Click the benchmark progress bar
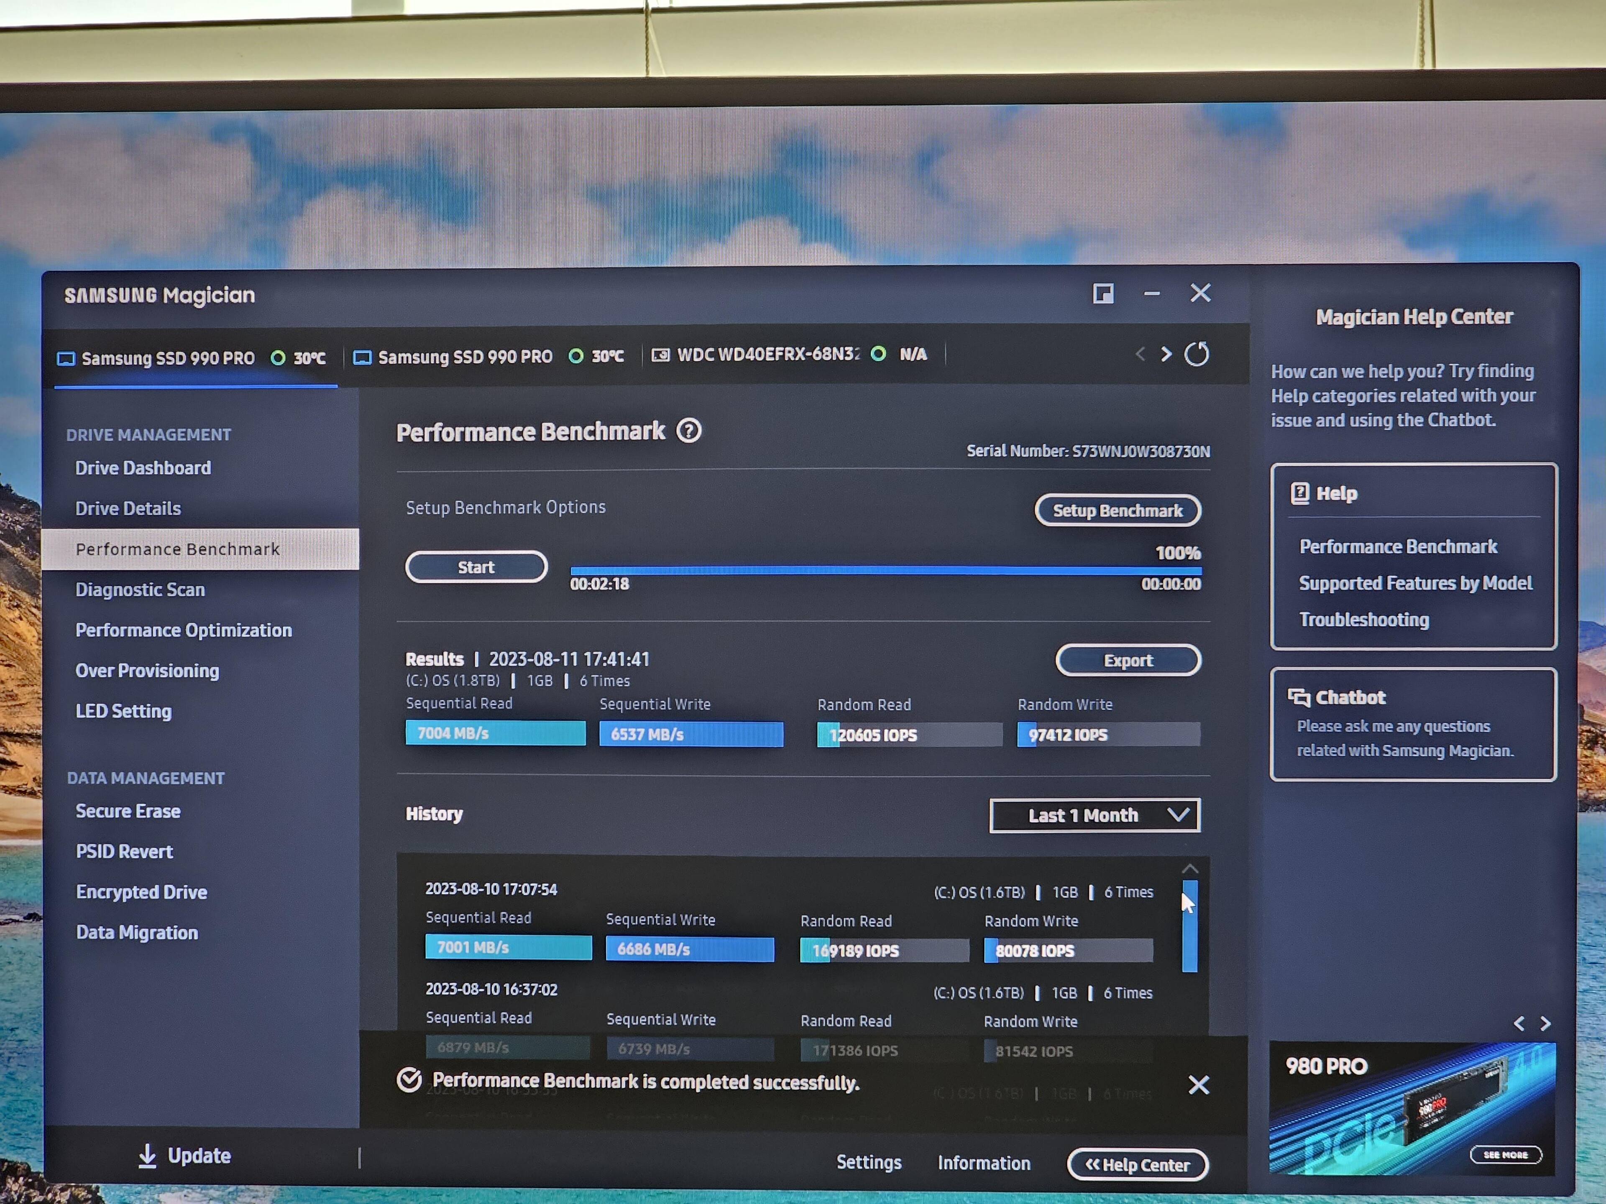The height and width of the screenshot is (1204, 1606). tap(885, 570)
